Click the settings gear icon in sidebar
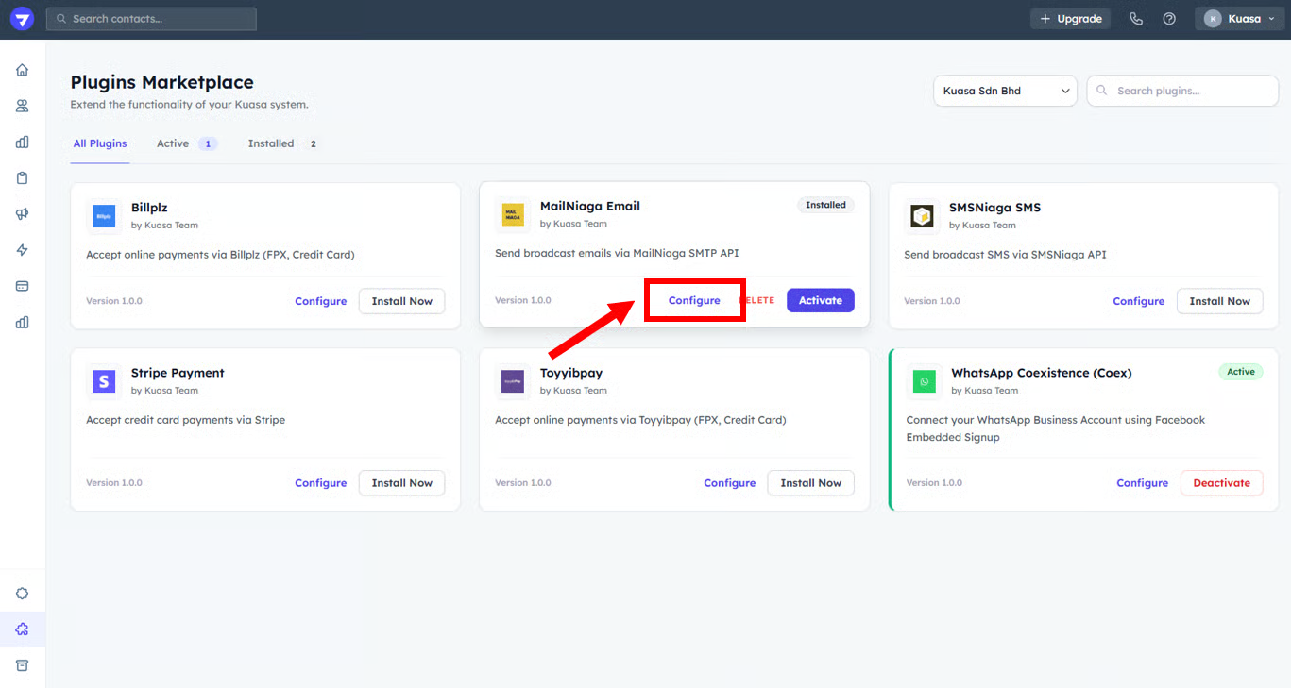Viewport: 1291px width, 688px height. click(x=23, y=594)
